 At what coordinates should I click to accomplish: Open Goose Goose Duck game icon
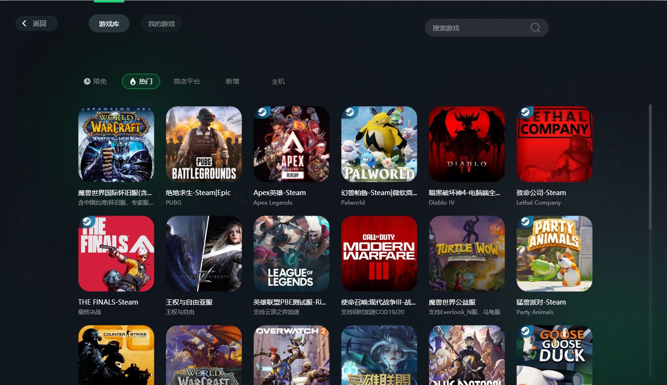point(555,355)
